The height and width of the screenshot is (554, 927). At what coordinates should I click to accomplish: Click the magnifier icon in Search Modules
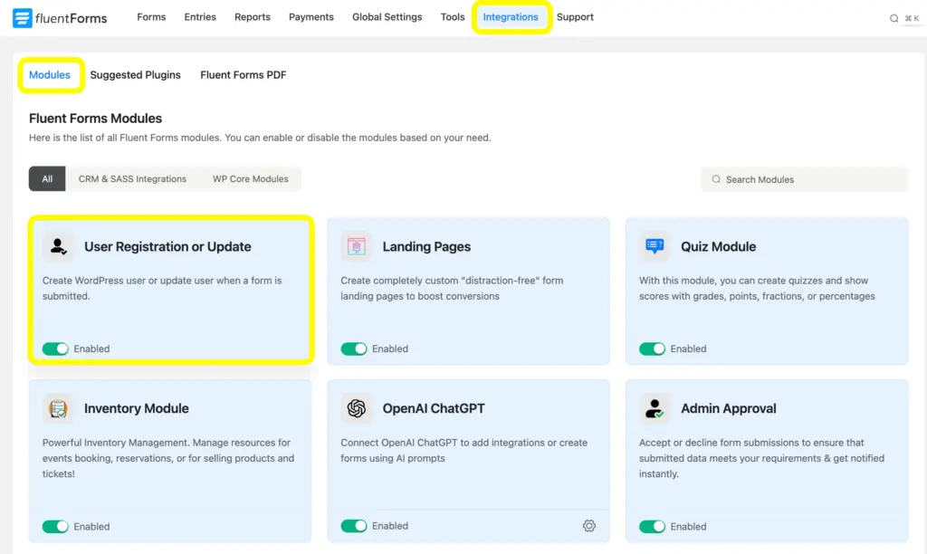[716, 179]
